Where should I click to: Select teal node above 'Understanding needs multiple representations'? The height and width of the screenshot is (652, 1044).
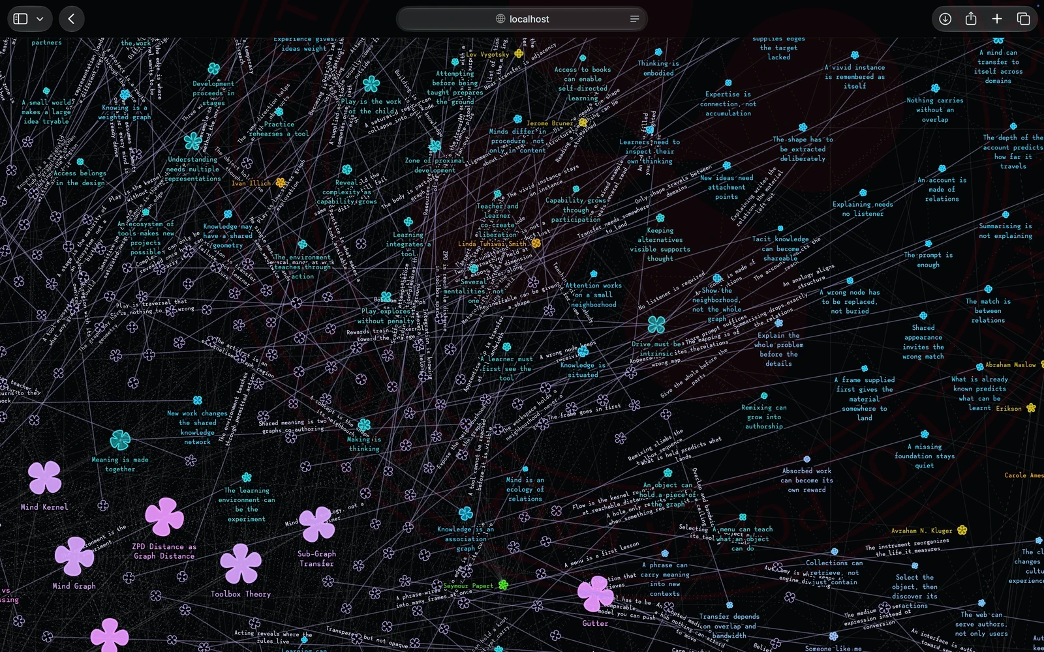[192, 141]
